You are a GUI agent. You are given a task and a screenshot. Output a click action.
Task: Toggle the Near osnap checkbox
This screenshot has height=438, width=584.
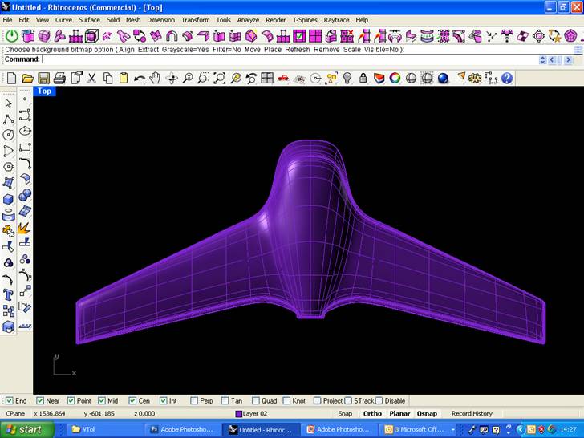click(40, 401)
